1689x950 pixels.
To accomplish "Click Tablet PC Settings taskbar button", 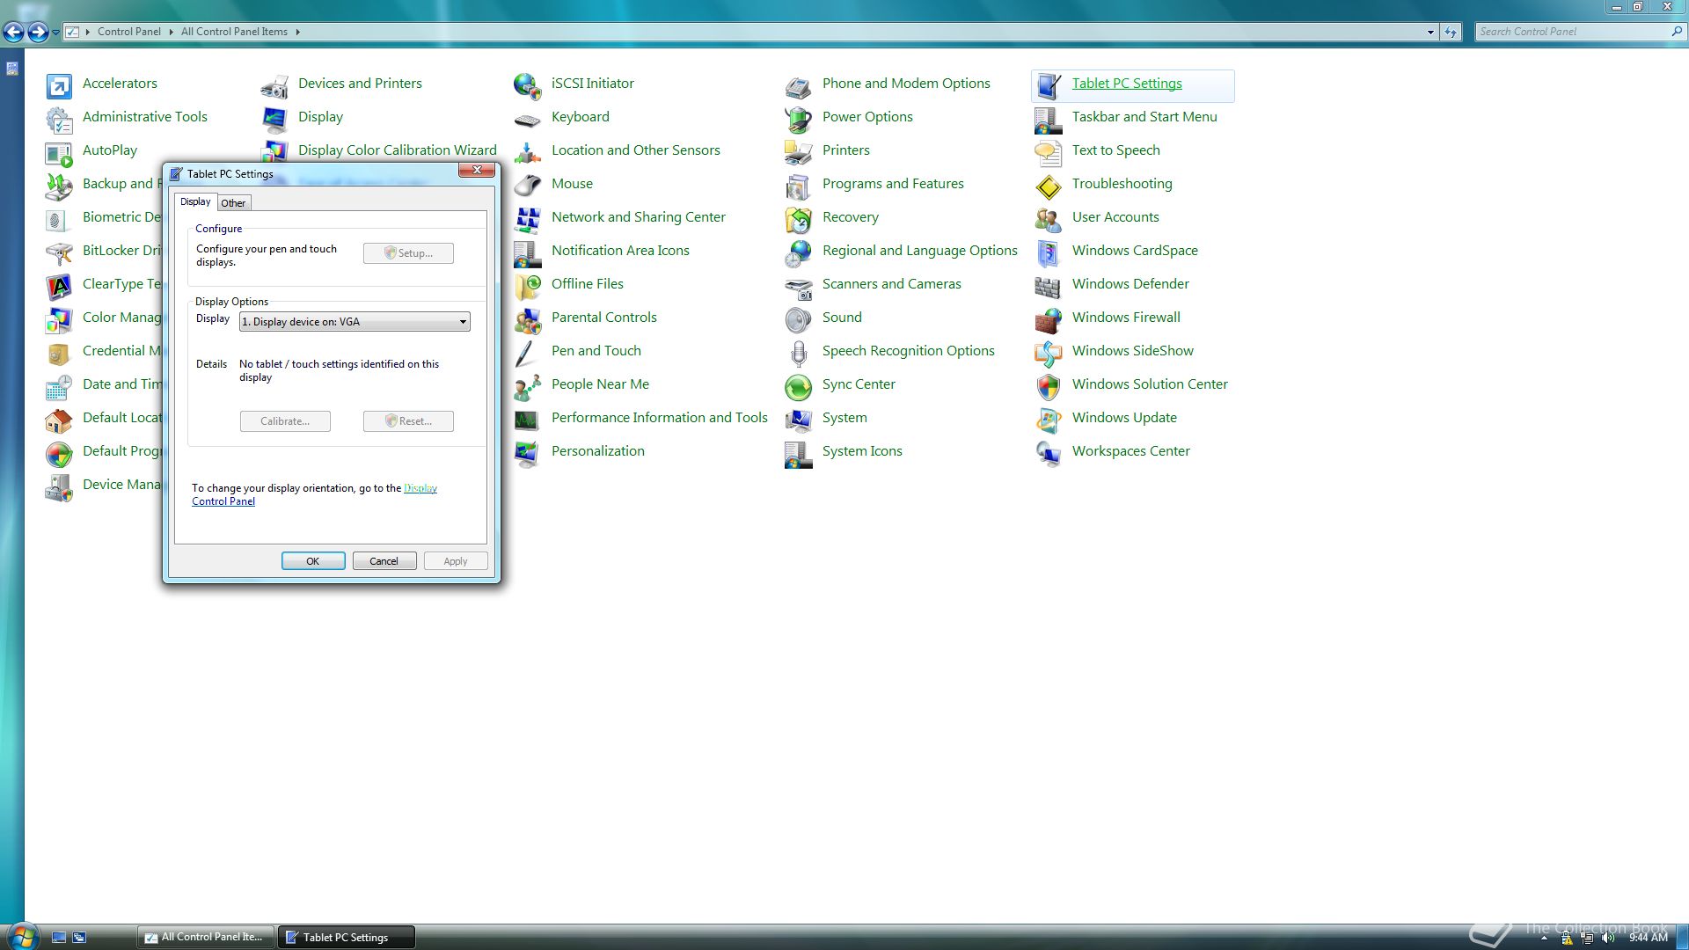I will 347,938.
